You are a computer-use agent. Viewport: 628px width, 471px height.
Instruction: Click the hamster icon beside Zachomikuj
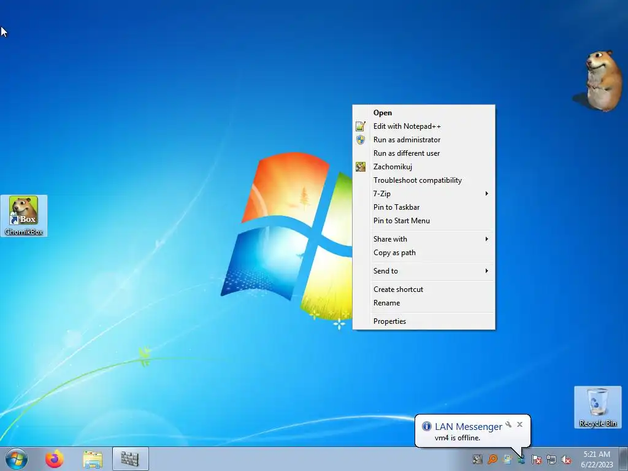tap(361, 167)
